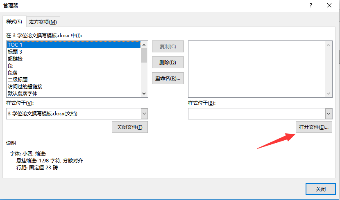
Task: Click 打开文件(E)... to open a file
Action: (x=313, y=127)
